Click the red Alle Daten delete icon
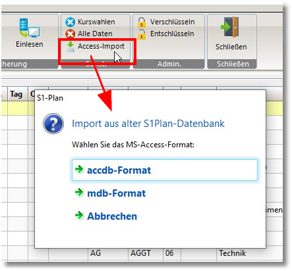Screen dimensions: 292x271 (x=70, y=34)
